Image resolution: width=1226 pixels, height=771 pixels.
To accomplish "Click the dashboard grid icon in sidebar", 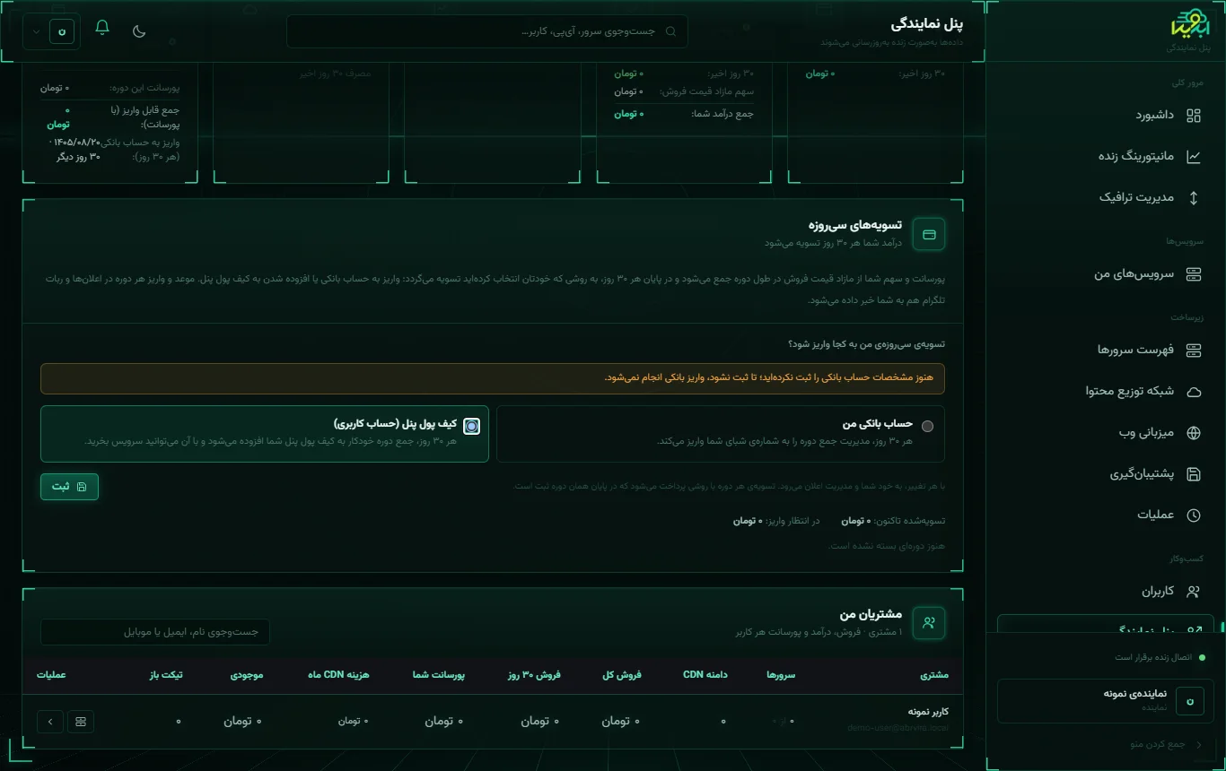I will (1194, 116).
